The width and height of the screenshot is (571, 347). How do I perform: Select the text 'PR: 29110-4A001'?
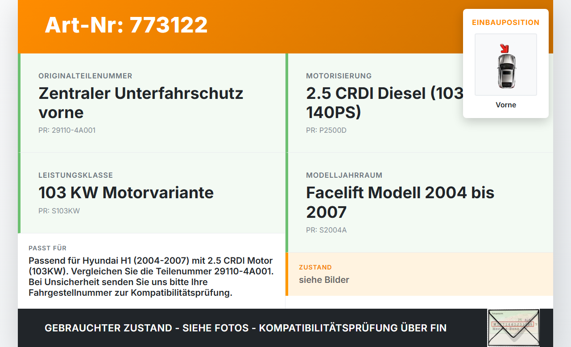pyautogui.click(x=67, y=131)
